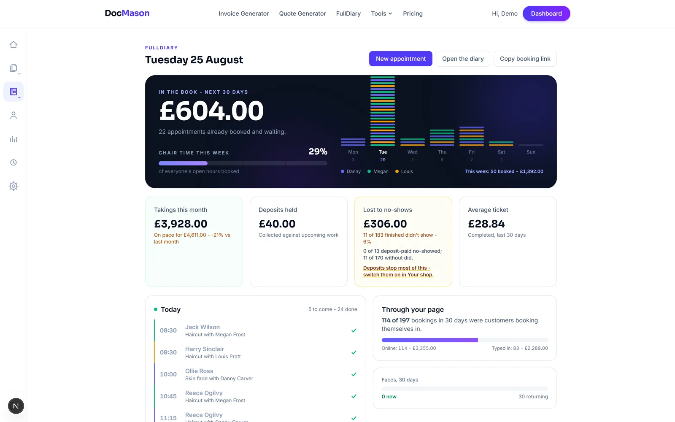Click Open the diary button

tap(463, 59)
